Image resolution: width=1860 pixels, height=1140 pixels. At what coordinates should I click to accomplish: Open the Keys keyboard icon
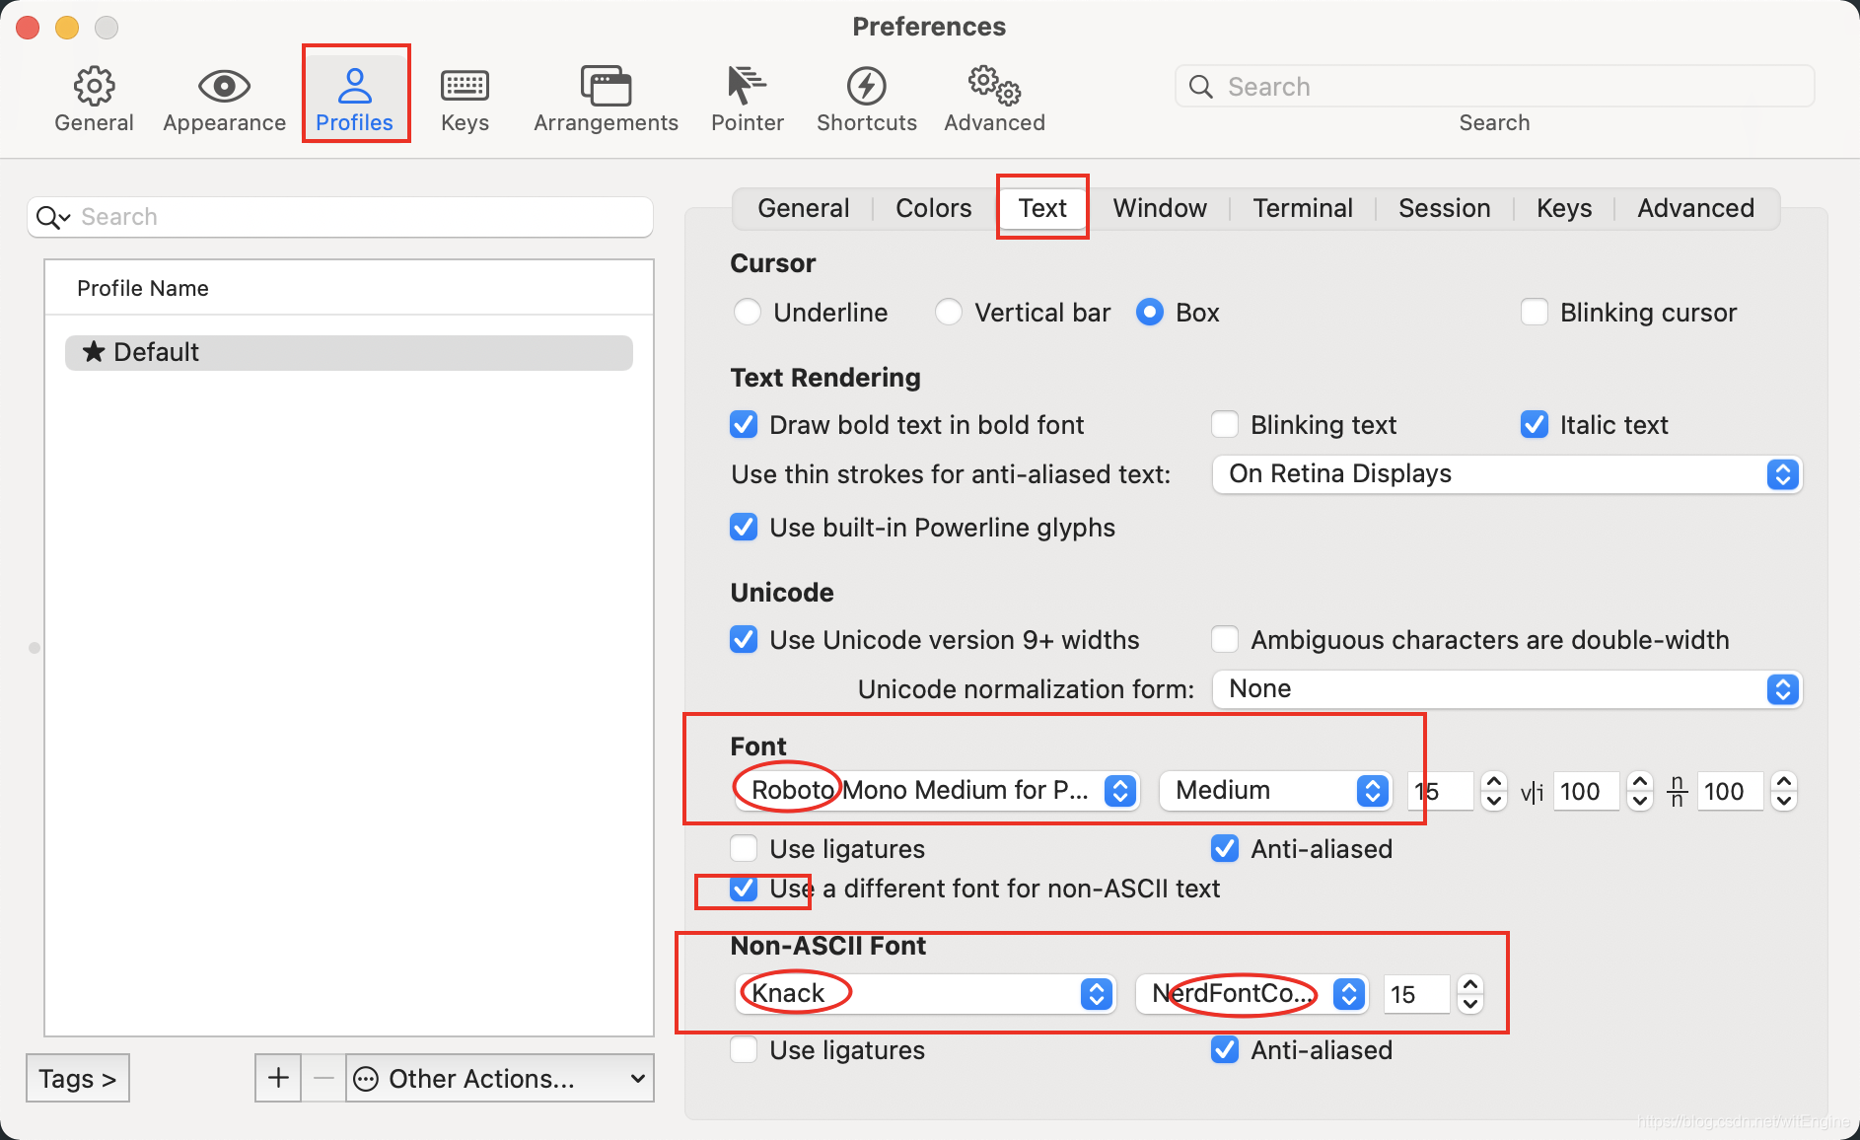click(465, 86)
